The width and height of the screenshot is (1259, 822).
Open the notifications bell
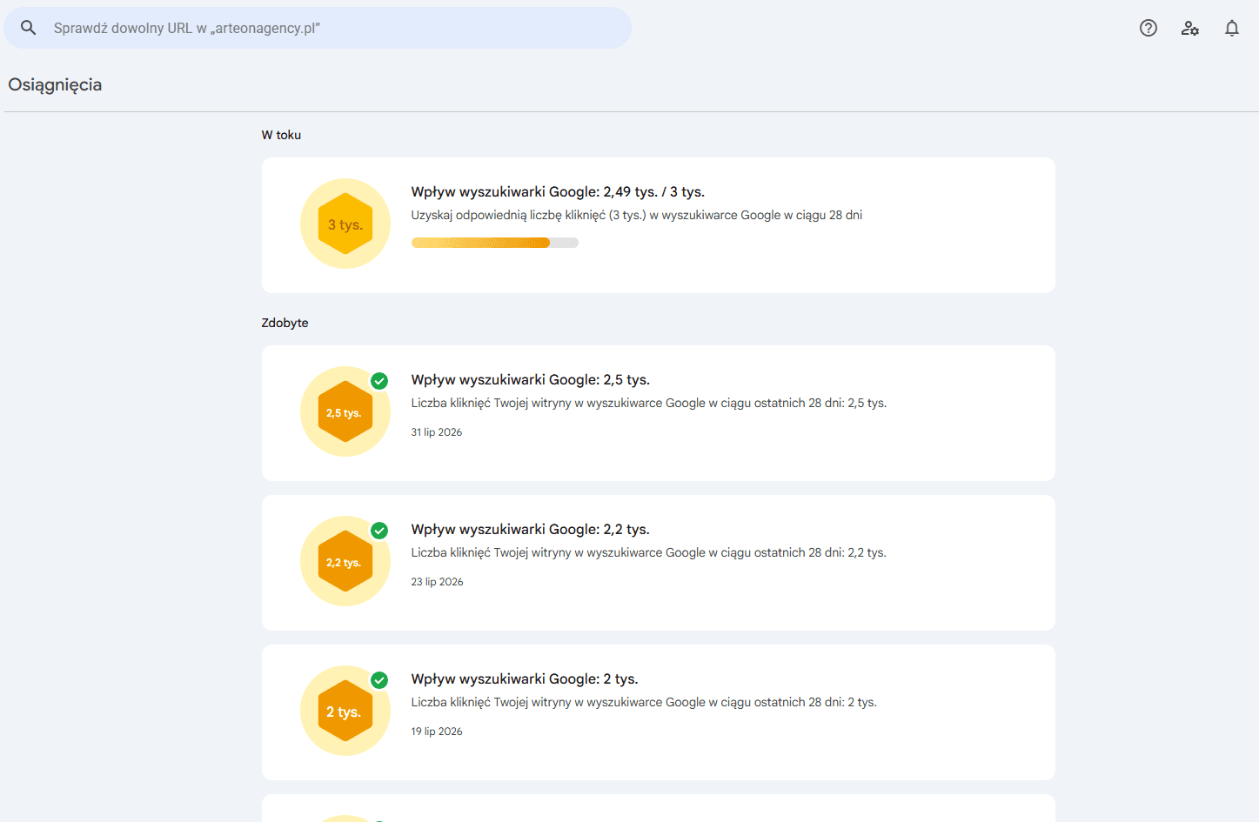click(x=1232, y=28)
